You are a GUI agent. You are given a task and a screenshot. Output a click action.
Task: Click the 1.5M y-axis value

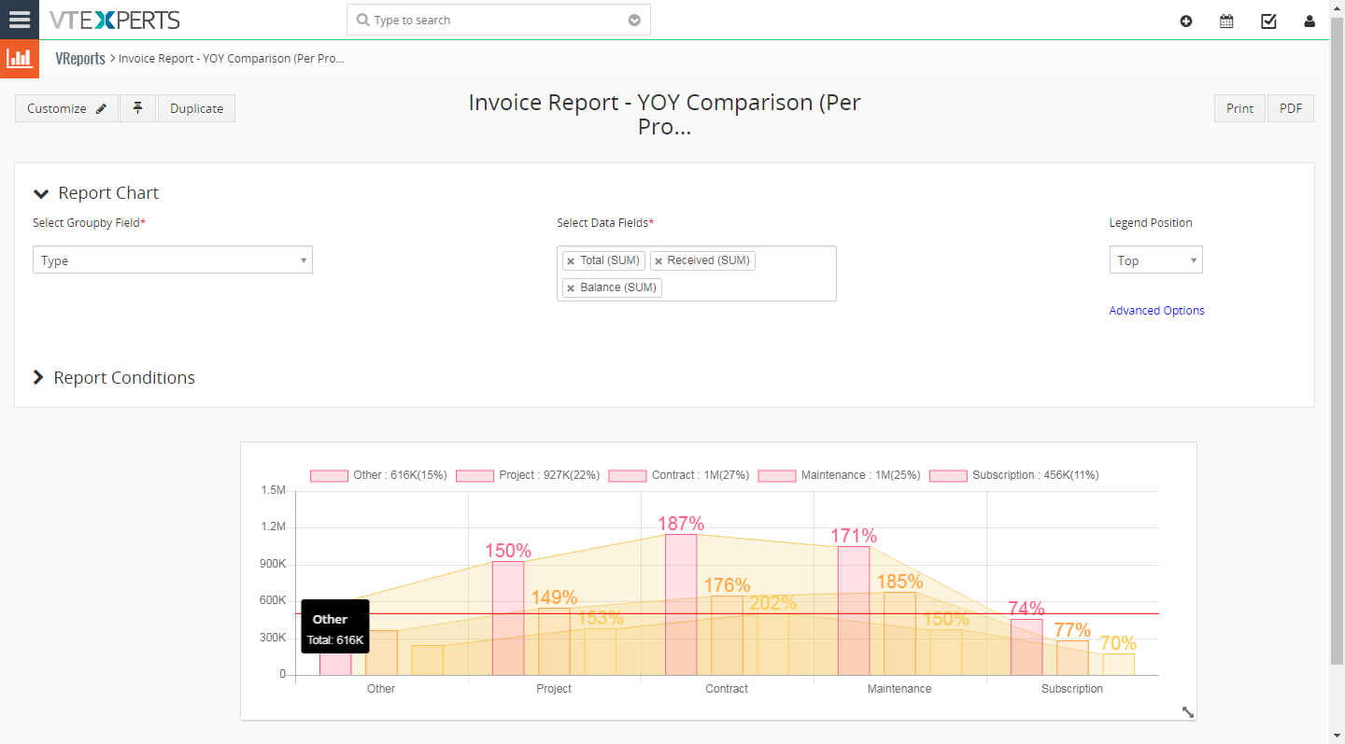[x=274, y=490]
